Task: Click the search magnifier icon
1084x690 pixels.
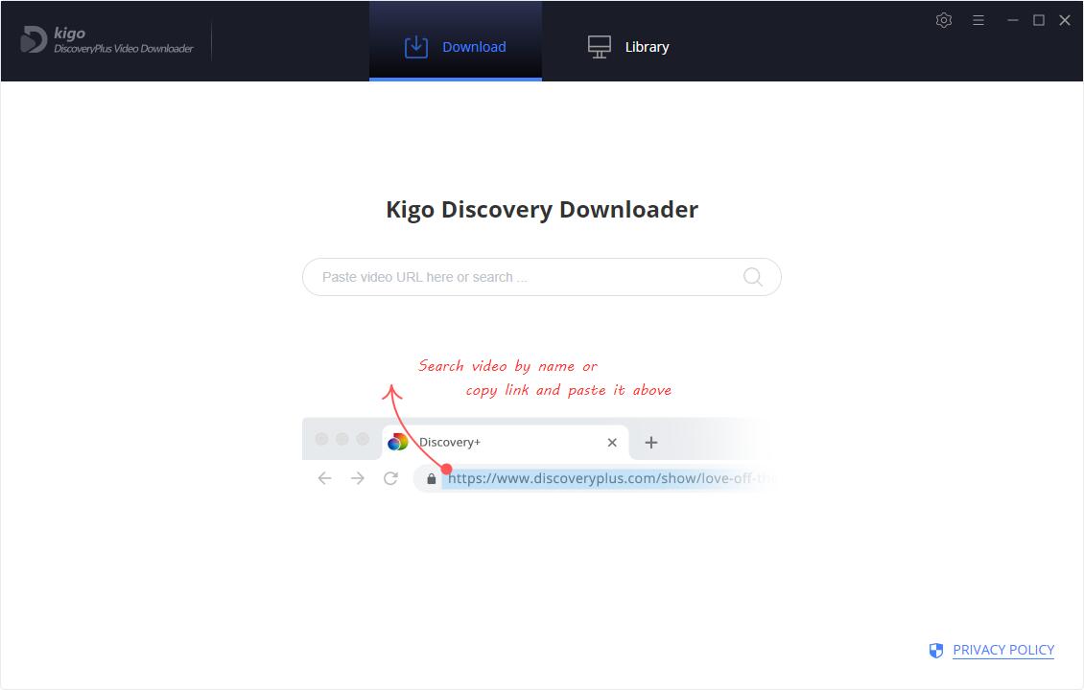Action: point(753,277)
